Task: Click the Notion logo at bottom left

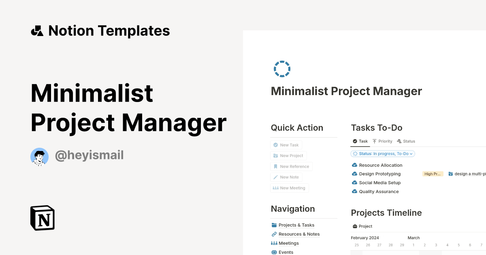Action: 42,218
